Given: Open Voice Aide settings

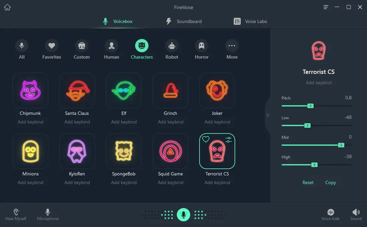Looking at the screenshot, I should tap(330, 212).
